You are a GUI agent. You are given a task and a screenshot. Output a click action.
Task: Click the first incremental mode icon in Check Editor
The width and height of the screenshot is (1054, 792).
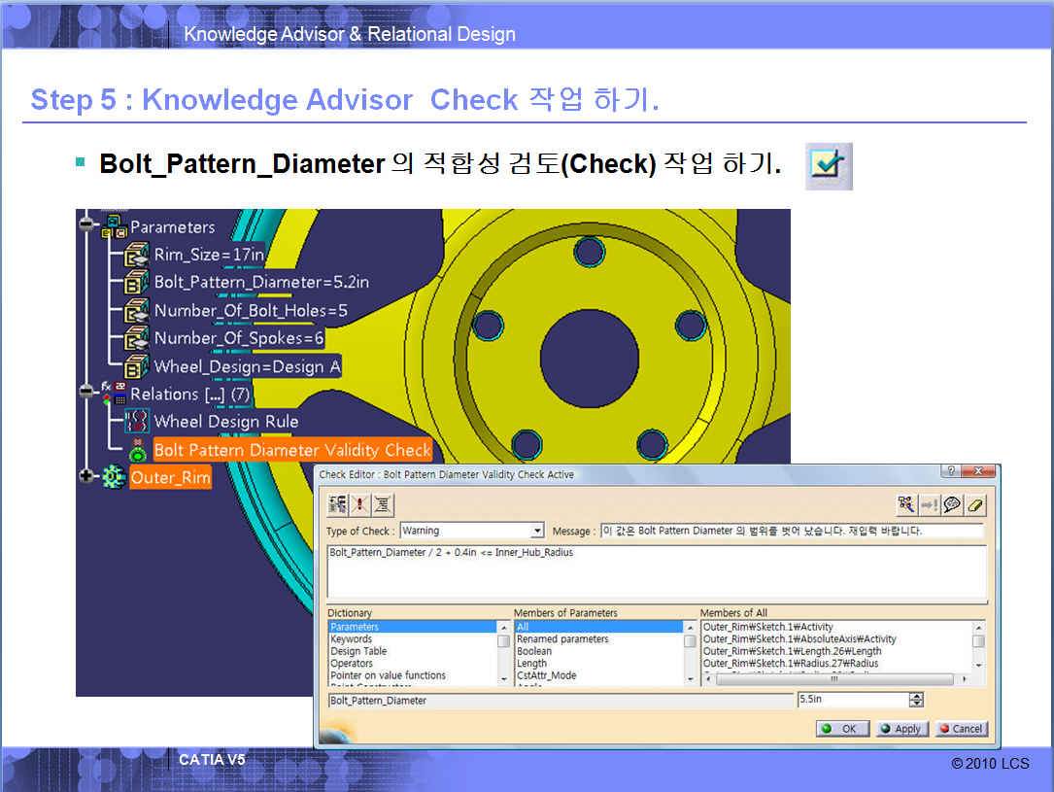338,504
